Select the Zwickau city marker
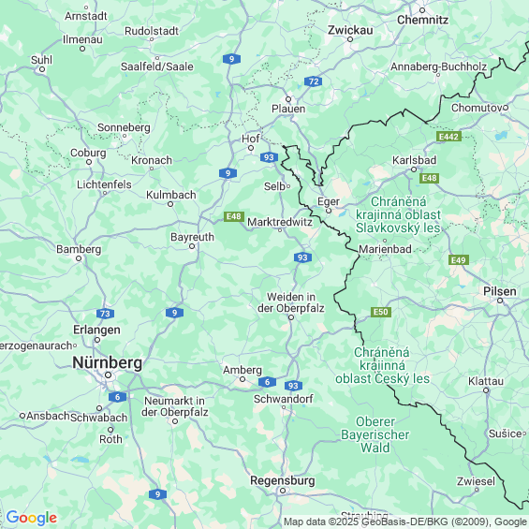 click(x=350, y=39)
